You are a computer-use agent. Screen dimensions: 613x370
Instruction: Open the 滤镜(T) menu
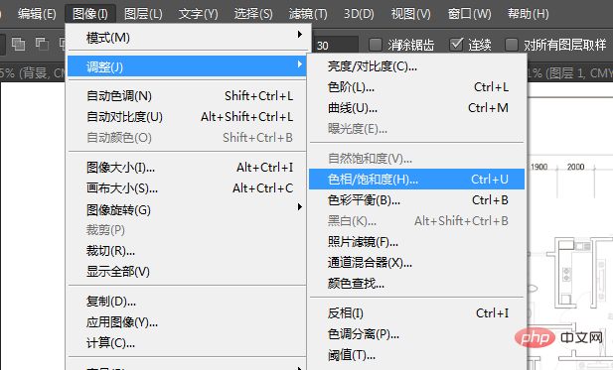[x=308, y=14]
